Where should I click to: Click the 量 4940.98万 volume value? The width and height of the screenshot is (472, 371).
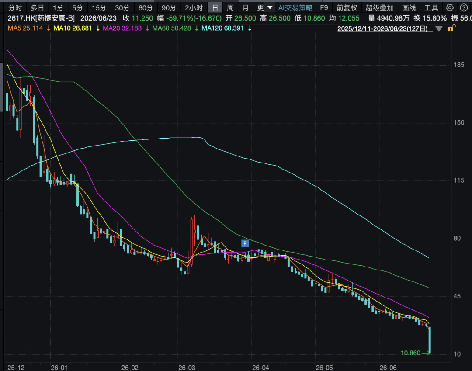click(389, 18)
